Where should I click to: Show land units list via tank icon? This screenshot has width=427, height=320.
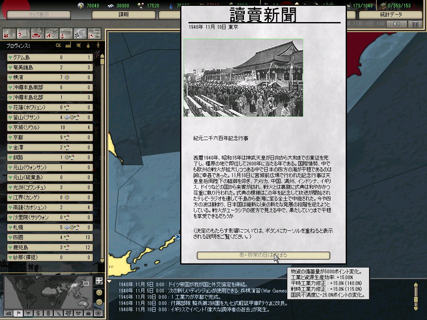[38, 33]
